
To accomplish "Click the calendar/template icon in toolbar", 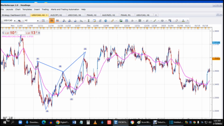I will click(127, 21).
